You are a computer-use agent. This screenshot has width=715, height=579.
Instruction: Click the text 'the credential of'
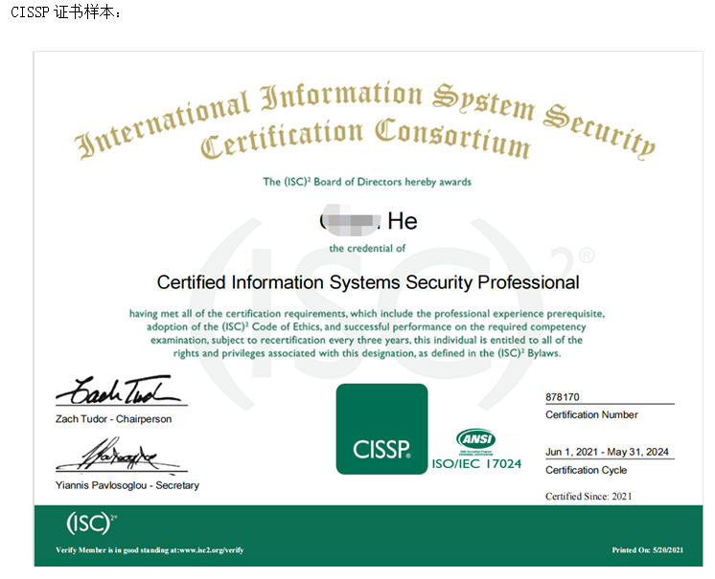pyautogui.click(x=367, y=248)
